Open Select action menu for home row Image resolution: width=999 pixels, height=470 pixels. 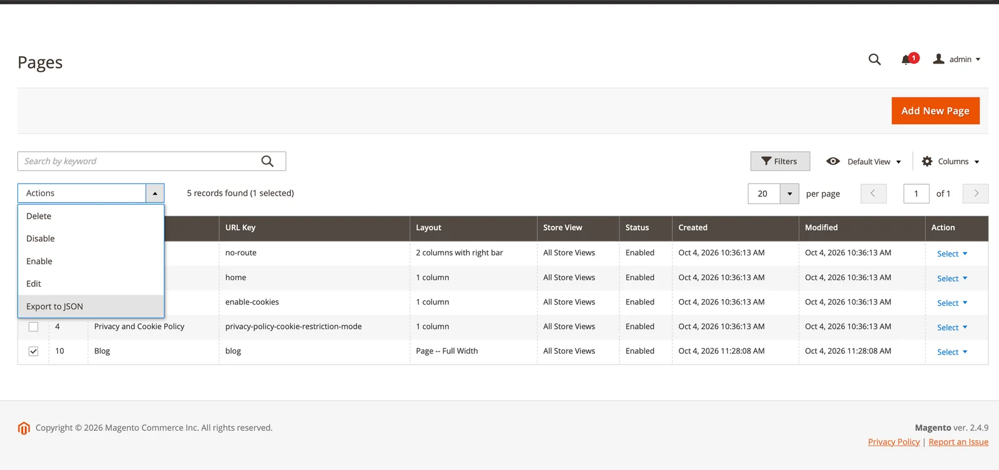tap(952, 278)
